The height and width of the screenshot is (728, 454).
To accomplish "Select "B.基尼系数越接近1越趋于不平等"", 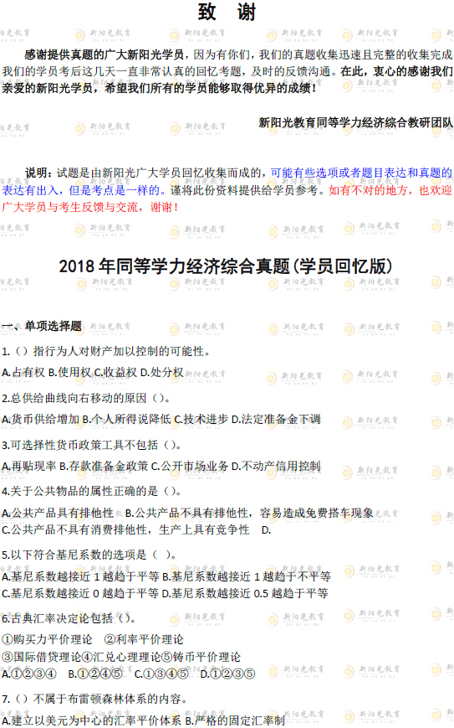I will pos(246,576).
